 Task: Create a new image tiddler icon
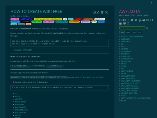click(136, 20)
